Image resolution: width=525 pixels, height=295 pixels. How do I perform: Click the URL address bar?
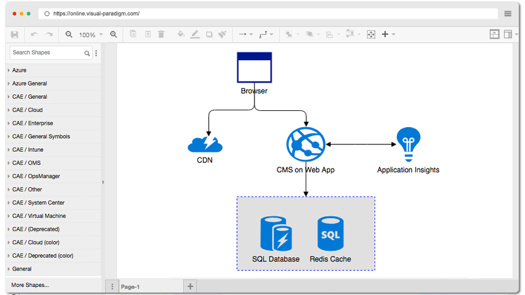(268, 14)
